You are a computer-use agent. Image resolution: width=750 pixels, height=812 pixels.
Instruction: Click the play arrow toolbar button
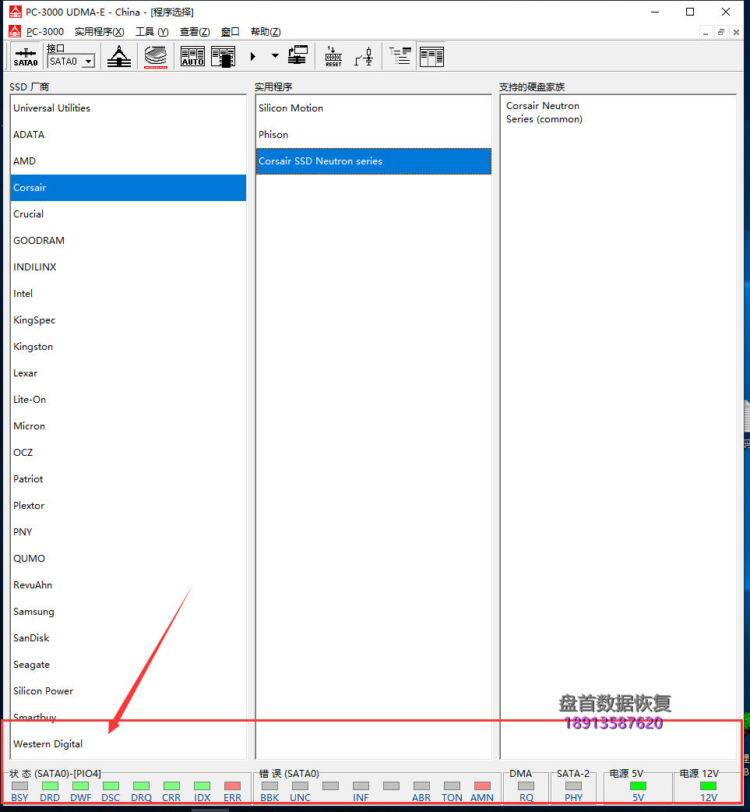252,56
